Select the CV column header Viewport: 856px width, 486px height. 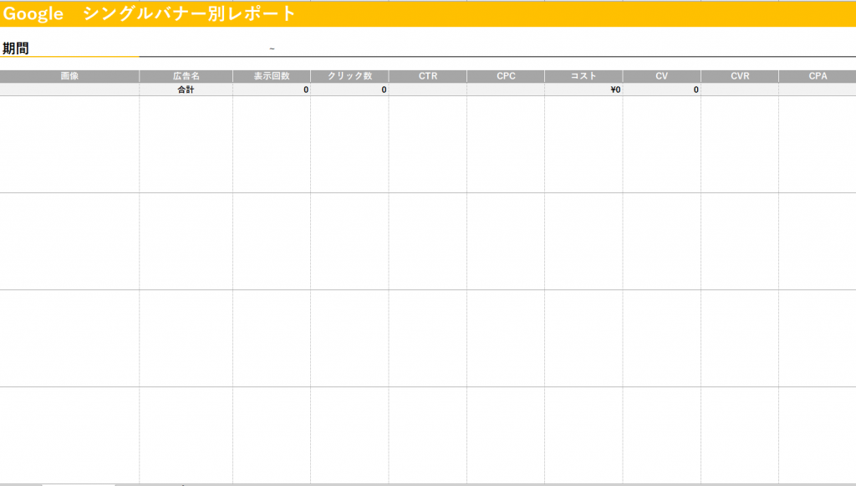coord(662,76)
